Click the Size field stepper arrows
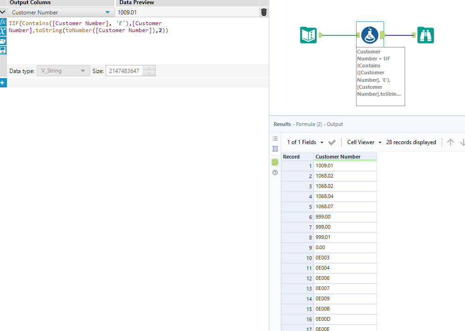The image size is (465, 331). 149,71
